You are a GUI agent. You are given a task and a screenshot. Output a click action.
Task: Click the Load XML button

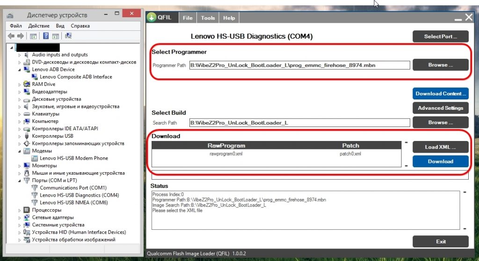pos(440,147)
